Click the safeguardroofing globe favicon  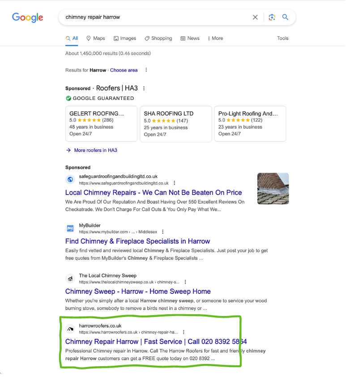tap(70, 179)
